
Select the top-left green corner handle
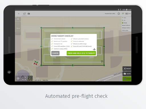(41, 28)
